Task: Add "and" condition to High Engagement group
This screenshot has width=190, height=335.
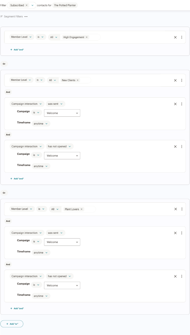Action: 17,49
